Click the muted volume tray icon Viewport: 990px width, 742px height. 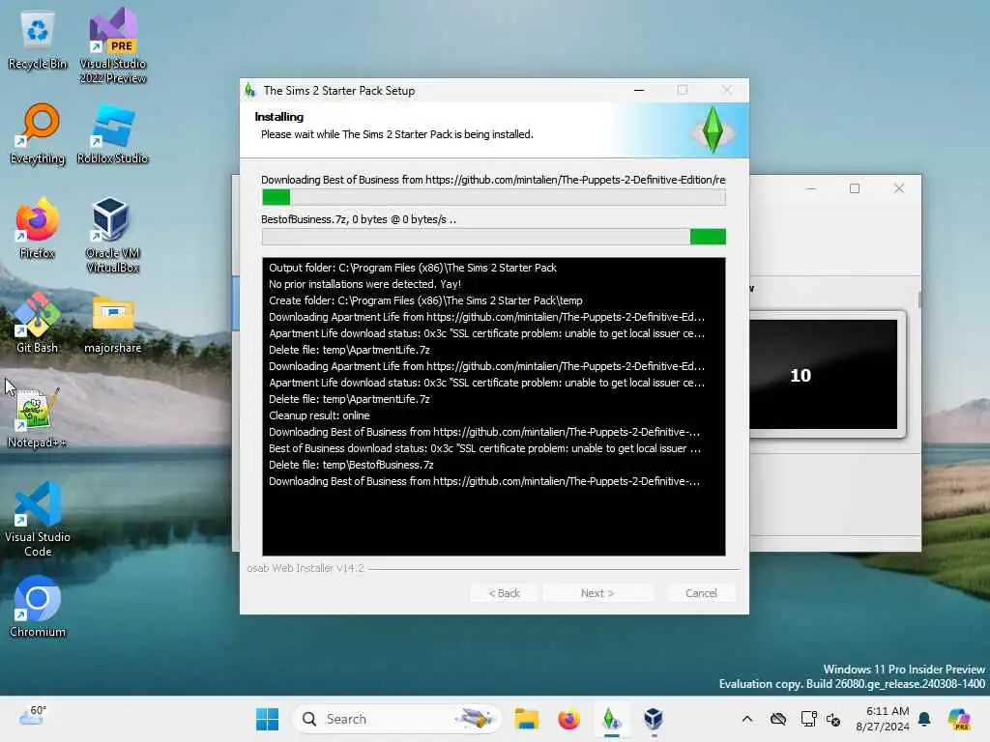[x=833, y=719]
